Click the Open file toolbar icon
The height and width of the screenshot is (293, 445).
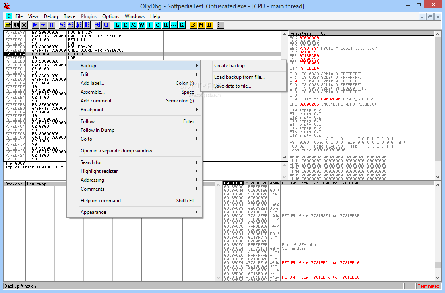(8, 25)
